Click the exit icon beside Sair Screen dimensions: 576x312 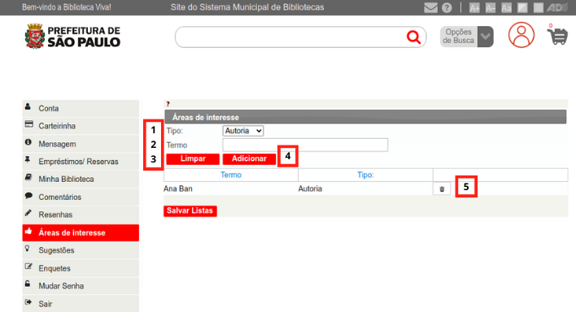tap(28, 302)
